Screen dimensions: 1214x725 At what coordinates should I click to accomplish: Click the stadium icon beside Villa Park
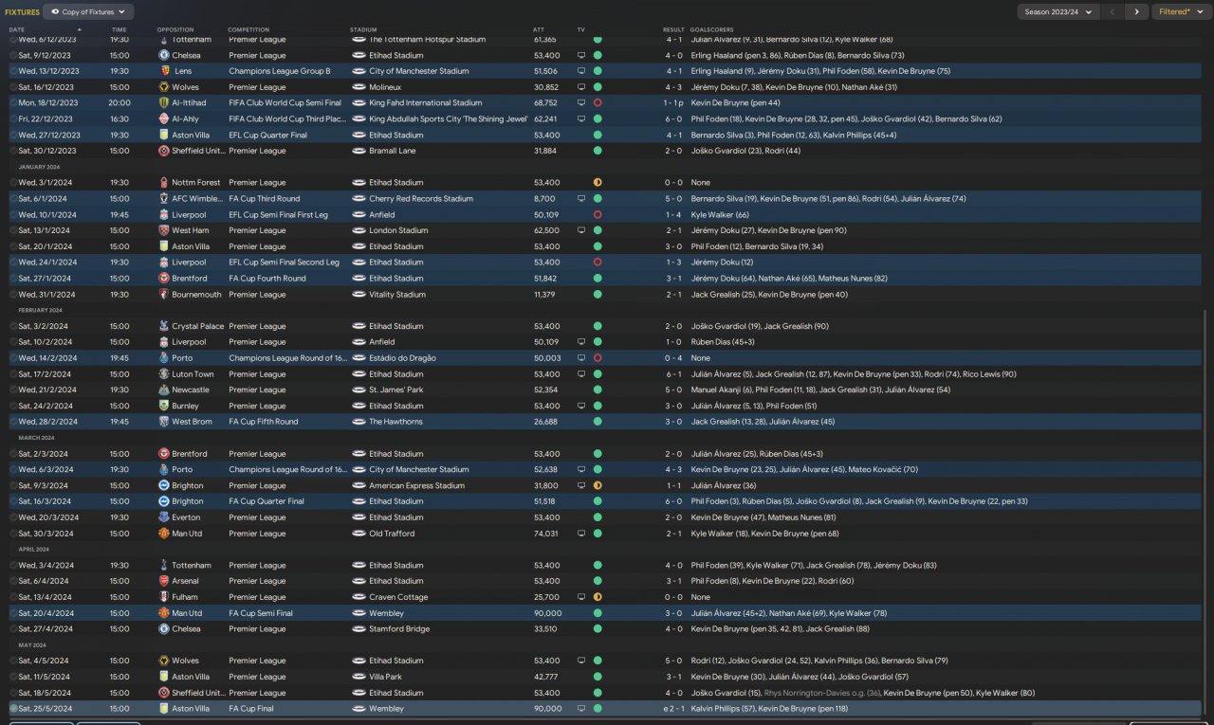click(359, 677)
